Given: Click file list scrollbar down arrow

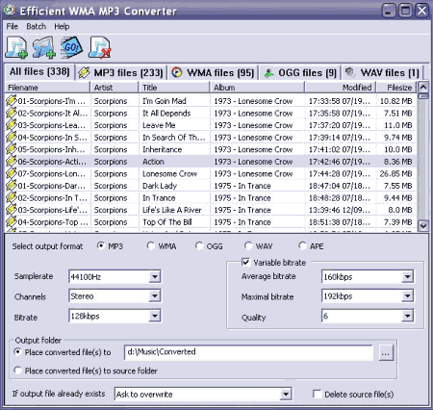Looking at the screenshot, I should (423, 225).
